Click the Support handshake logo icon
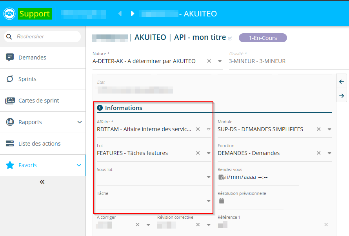The width and height of the screenshot is (349, 236). point(9,14)
